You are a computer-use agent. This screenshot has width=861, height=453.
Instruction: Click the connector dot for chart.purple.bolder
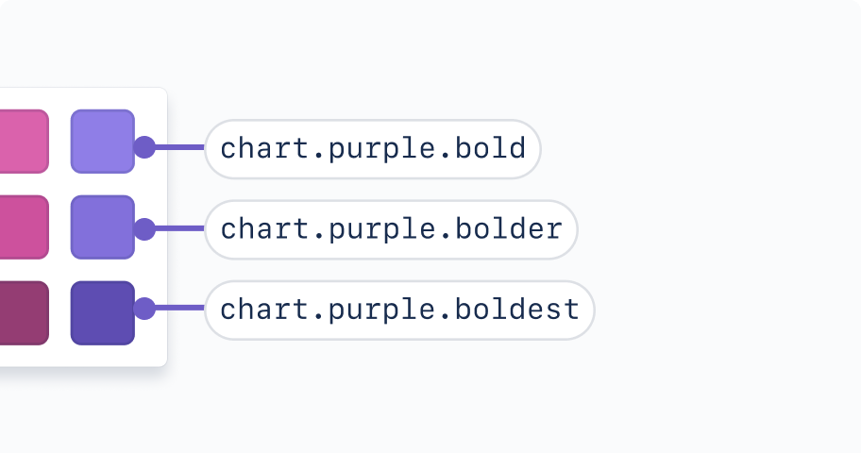(x=144, y=228)
